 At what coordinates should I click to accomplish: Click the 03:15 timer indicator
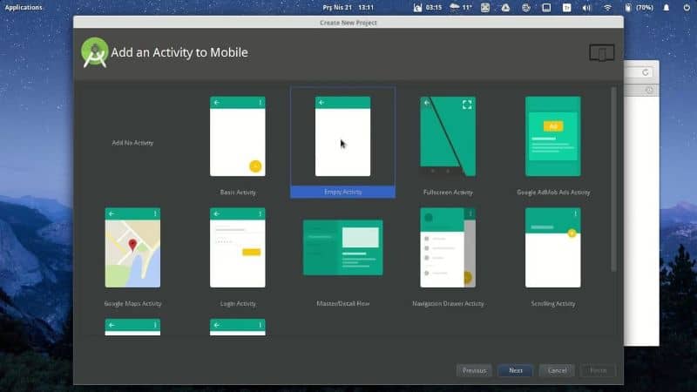[x=428, y=8]
